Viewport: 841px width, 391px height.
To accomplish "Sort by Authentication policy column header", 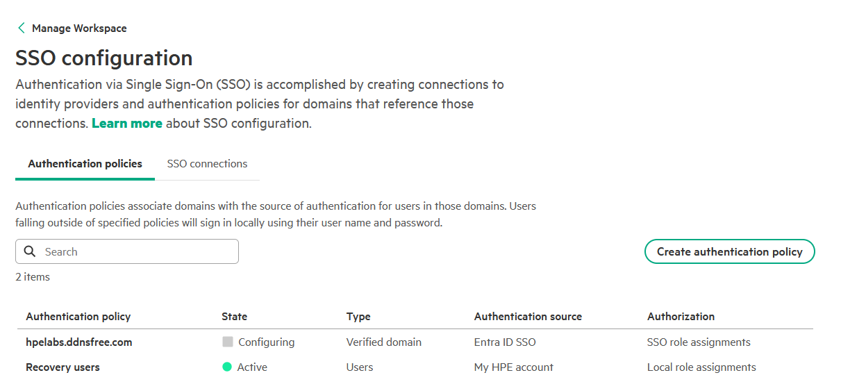I will pyautogui.click(x=78, y=316).
